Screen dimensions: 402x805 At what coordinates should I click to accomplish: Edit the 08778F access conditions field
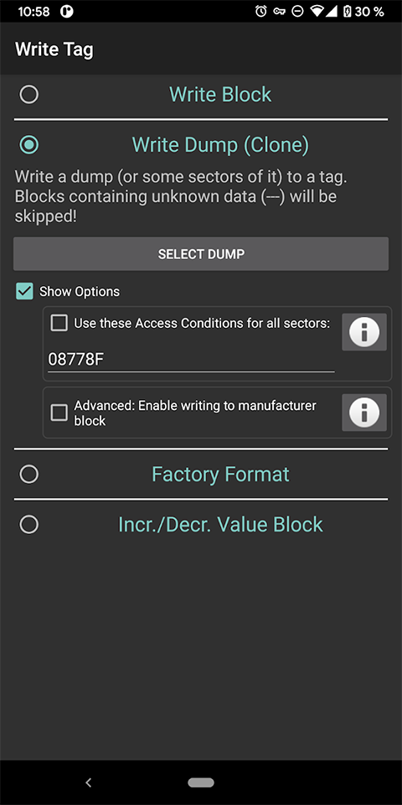(x=191, y=360)
